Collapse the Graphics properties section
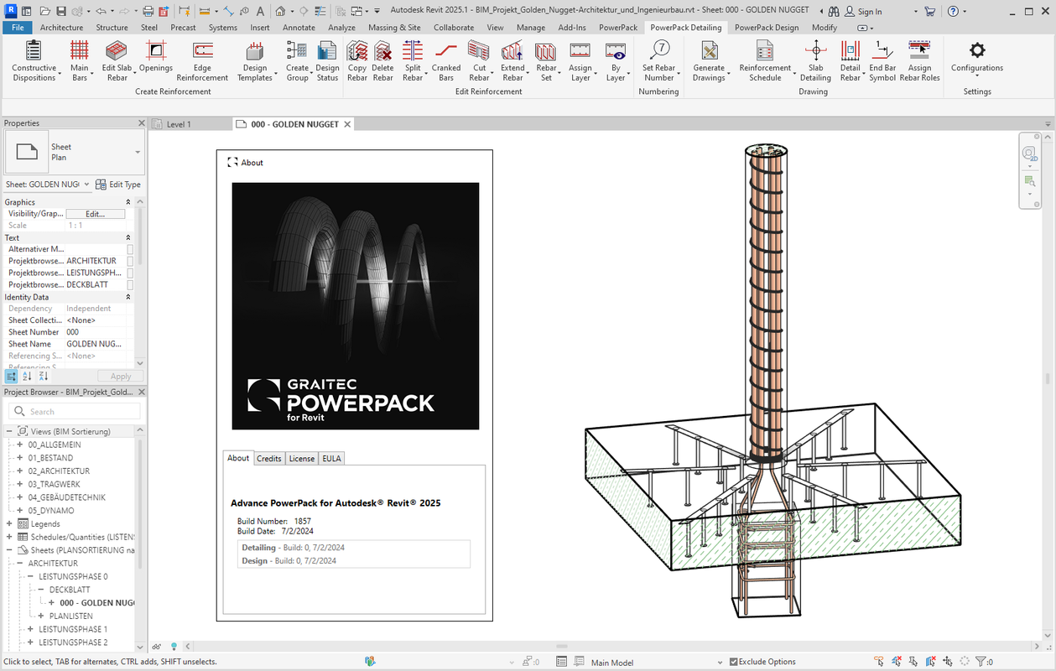The width and height of the screenshot is (1056, 671). [128, 202]
